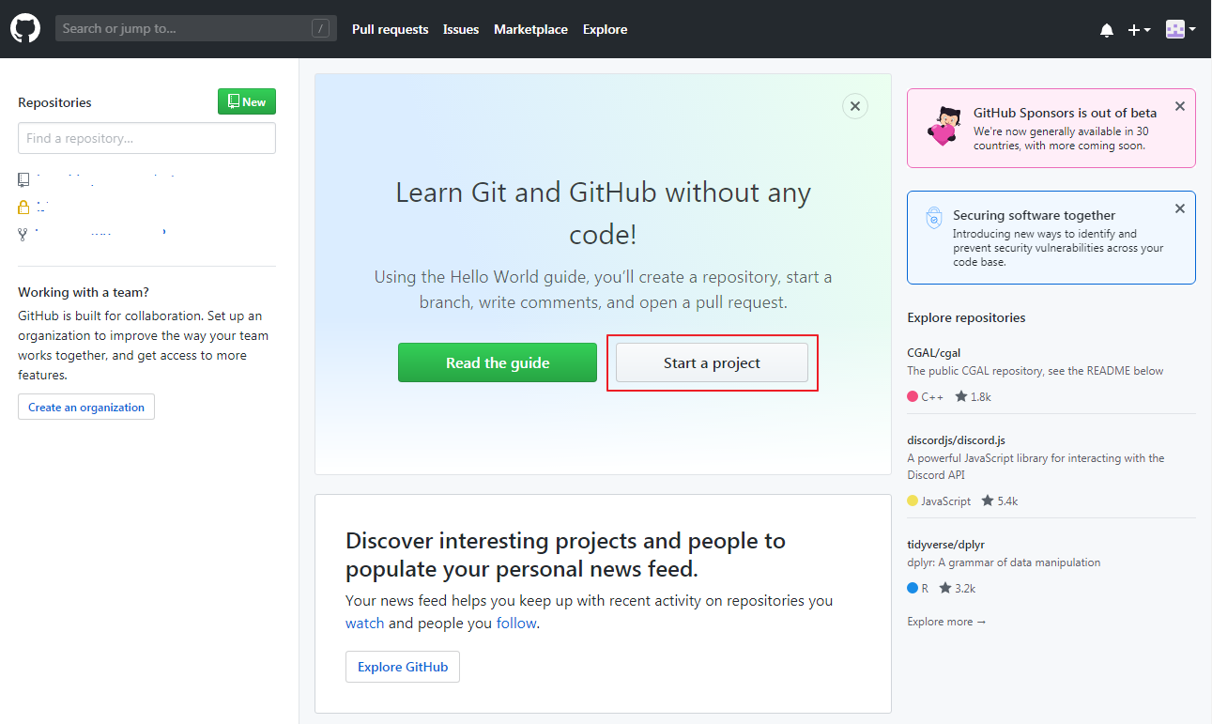Click the C++ language color dot
The height and width of the screenshot is (724, 1212).
tap(913, 396)
